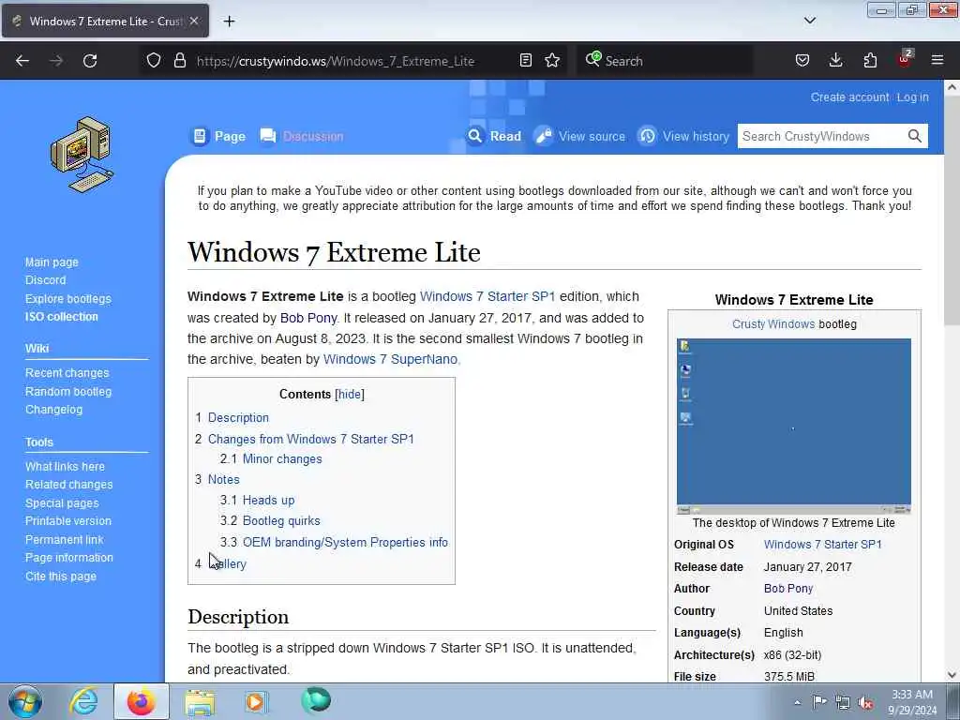Jump to Description in contents
The height and width of the screenshot is (720, 960).
(x=238, y=417)
